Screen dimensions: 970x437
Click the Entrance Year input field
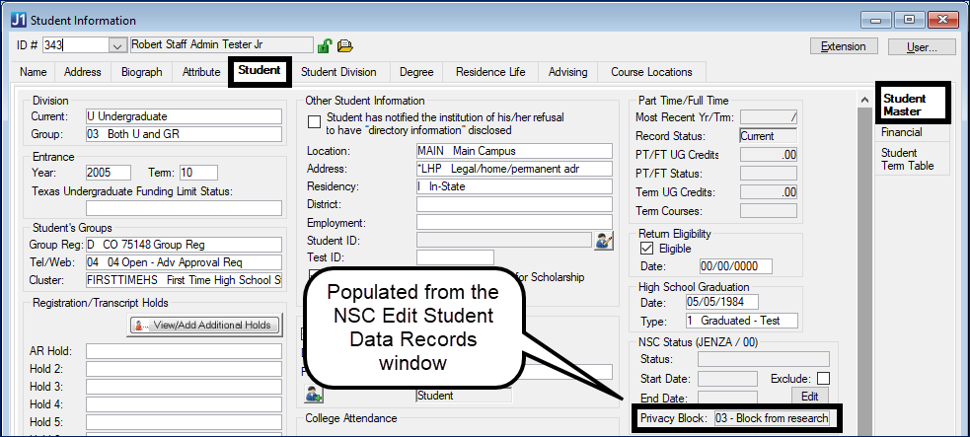[109, 173]
